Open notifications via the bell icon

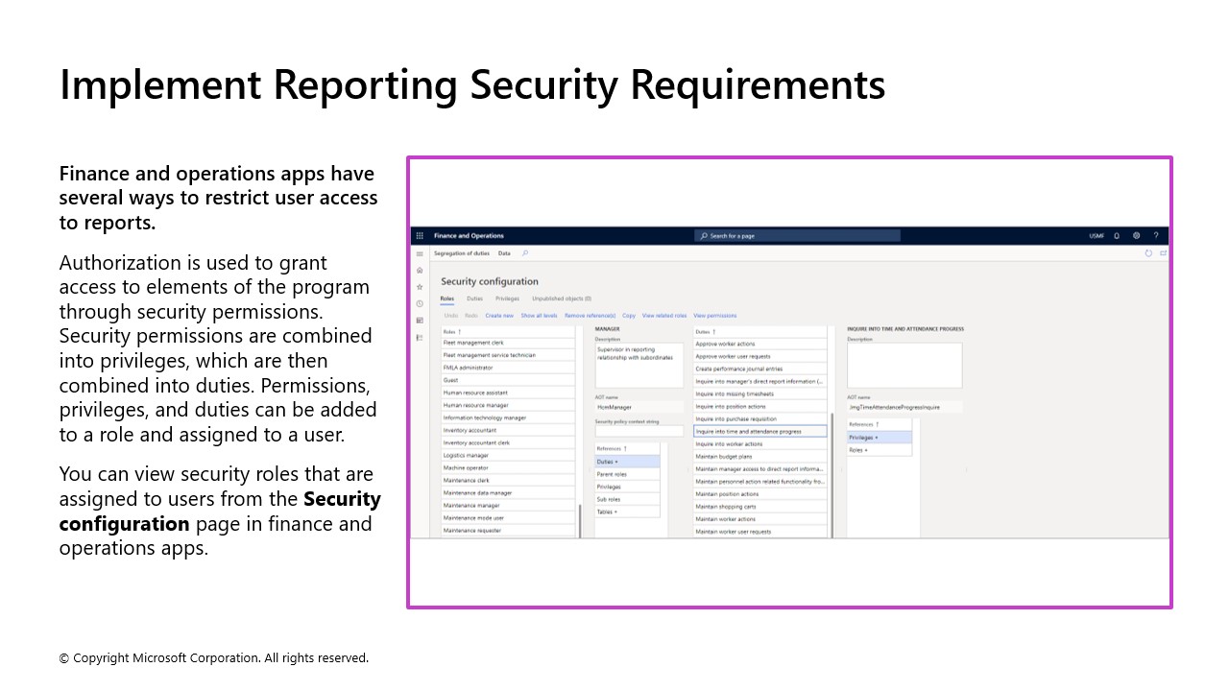point(1117,235)
